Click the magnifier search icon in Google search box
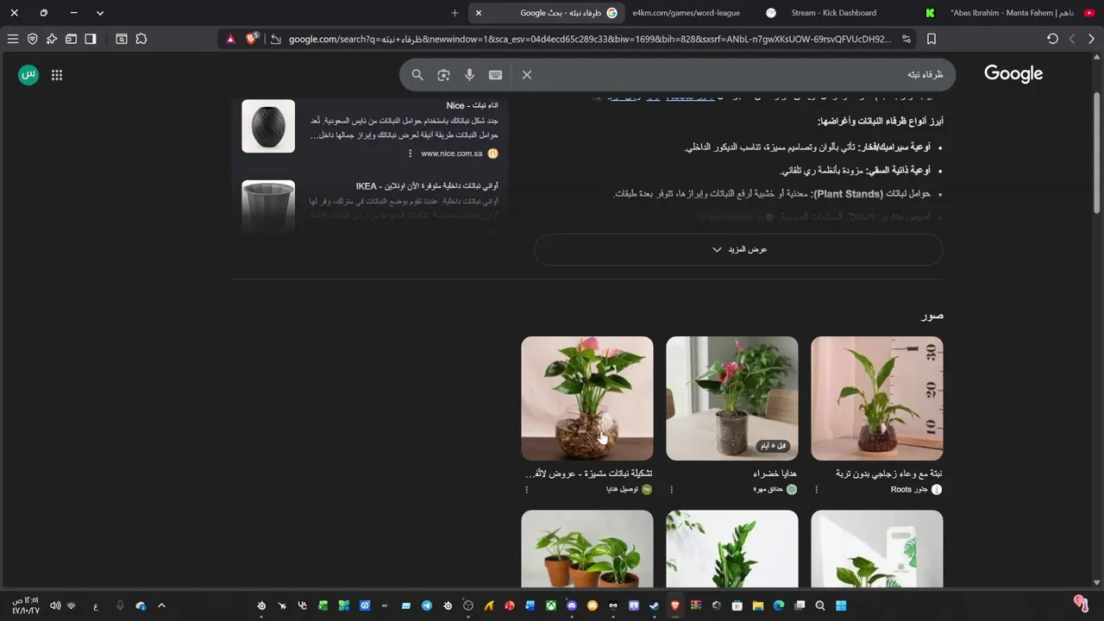Viewport: 1104px width, 621px height. tap(417, 75)
